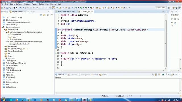
Task: Click the green Run button icon
Action: (81, 8)
